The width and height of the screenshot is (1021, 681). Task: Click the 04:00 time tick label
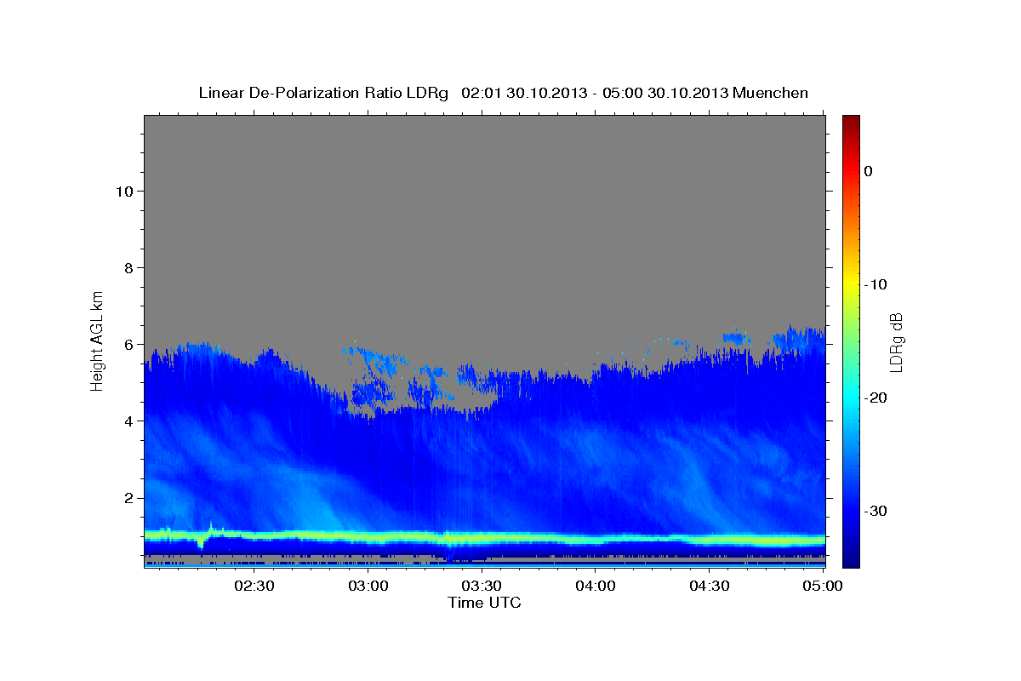(x=596, y=586)
